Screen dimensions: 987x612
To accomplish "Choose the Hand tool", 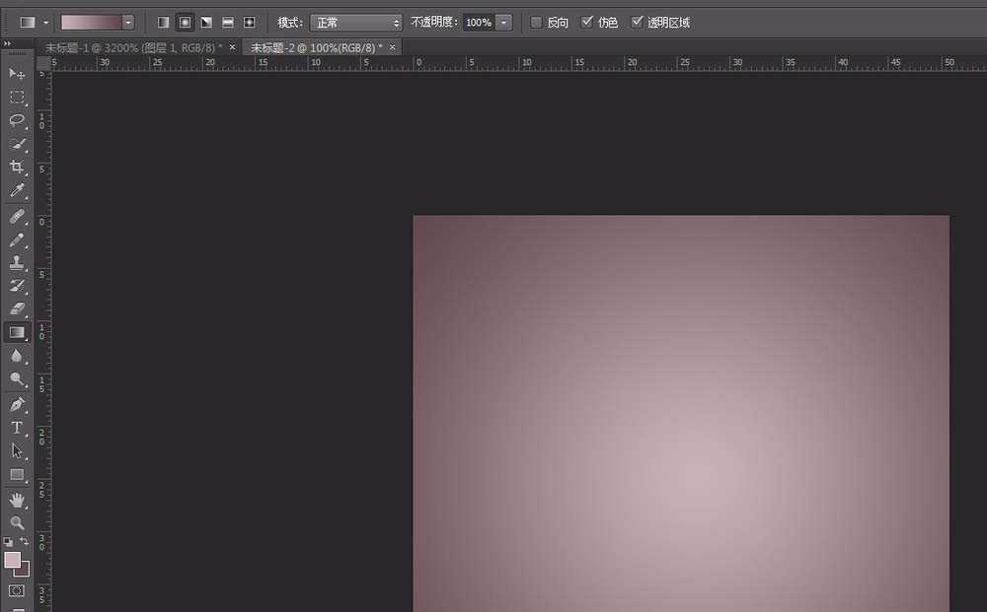I will (17, 500).
